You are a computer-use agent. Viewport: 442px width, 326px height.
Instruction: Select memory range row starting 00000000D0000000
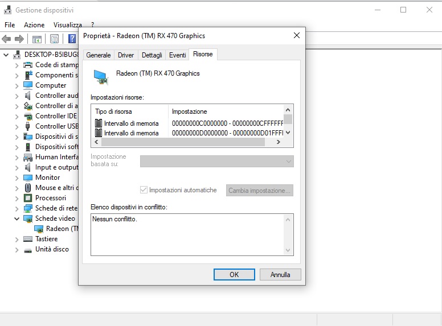coord(189,133)
